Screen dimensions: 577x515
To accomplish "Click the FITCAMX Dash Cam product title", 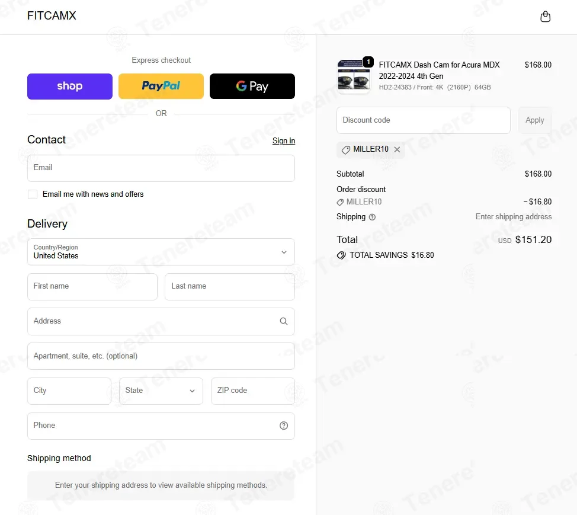I will point(439,71).
